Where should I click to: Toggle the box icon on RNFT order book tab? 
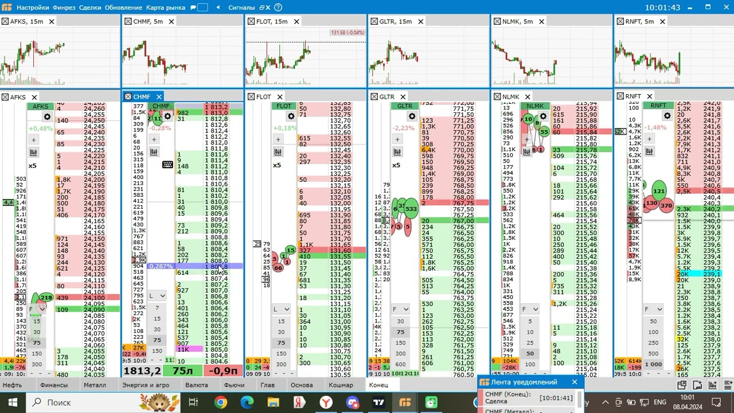(620, 96)
